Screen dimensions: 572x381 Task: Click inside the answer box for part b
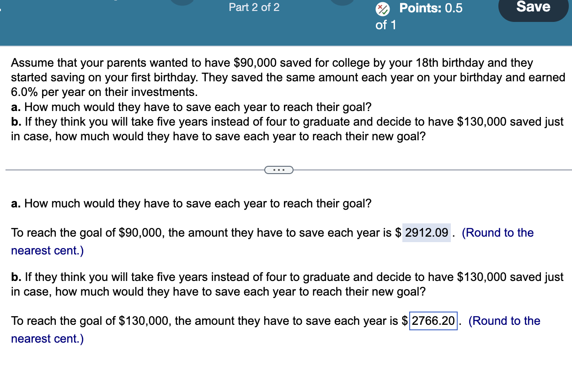point(433,321)
